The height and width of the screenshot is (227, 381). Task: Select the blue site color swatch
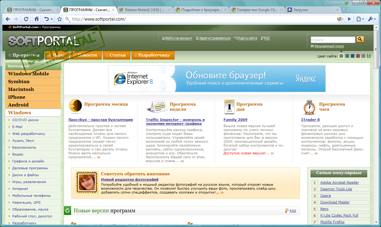click(353, 56)
